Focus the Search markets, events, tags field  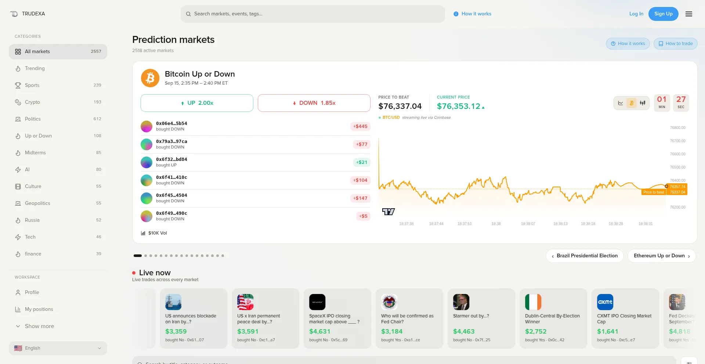coord(313,14)
